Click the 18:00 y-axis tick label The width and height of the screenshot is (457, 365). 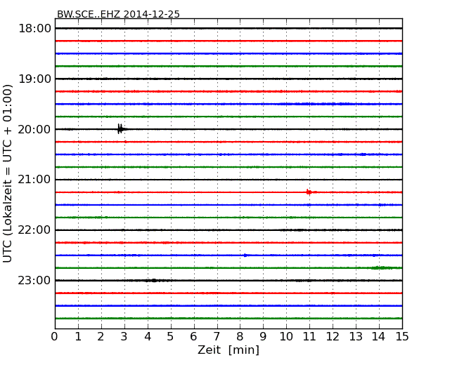click(x=34, y=28)
